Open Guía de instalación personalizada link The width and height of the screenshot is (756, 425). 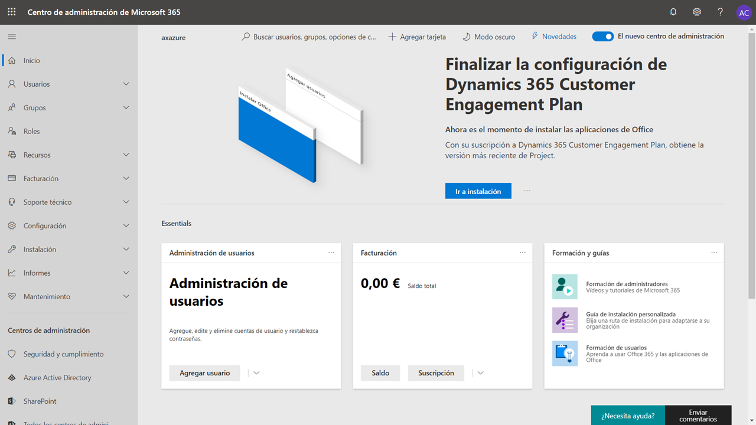pyautogui.click(x=631, y=315)
